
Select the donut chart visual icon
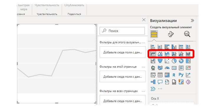(181, 61)
